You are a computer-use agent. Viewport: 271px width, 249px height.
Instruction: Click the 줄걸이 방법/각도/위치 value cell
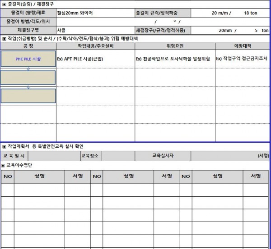163,22
